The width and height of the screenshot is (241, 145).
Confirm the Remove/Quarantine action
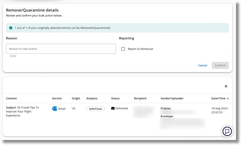(x=220, y=65)
